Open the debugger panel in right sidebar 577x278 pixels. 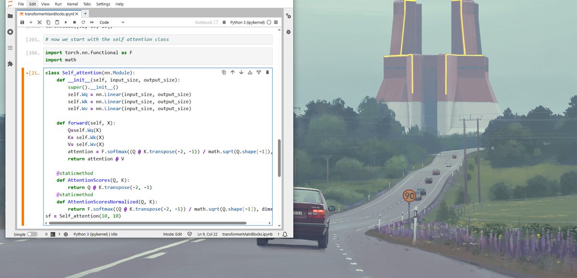(288, 32)
